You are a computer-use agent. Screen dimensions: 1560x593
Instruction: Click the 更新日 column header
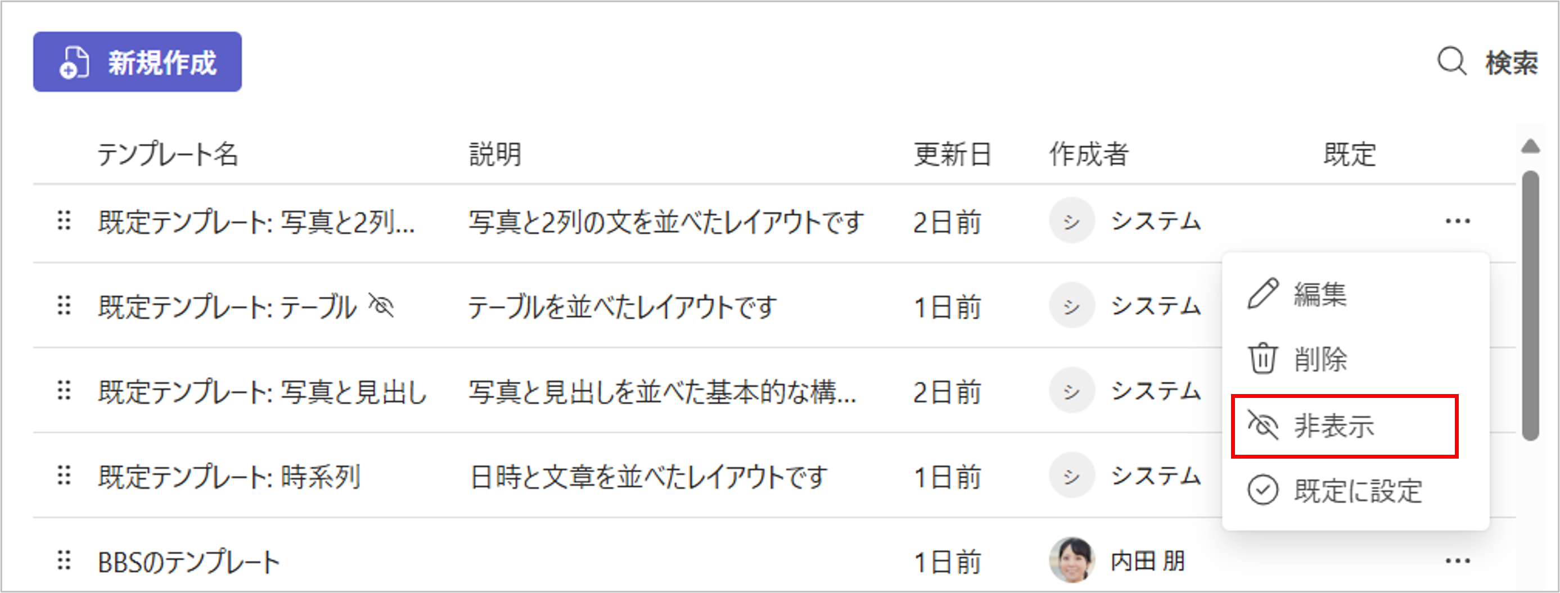tap(952, 155)
